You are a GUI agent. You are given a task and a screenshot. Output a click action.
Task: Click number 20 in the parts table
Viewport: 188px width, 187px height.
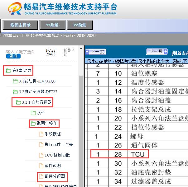[118, 118]
